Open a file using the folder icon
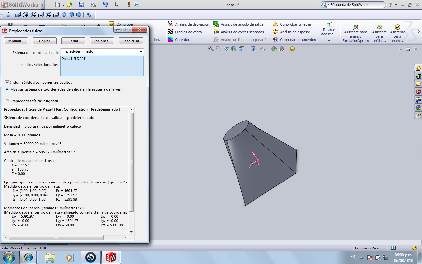The image size is (422, 264). coord(69,5)
